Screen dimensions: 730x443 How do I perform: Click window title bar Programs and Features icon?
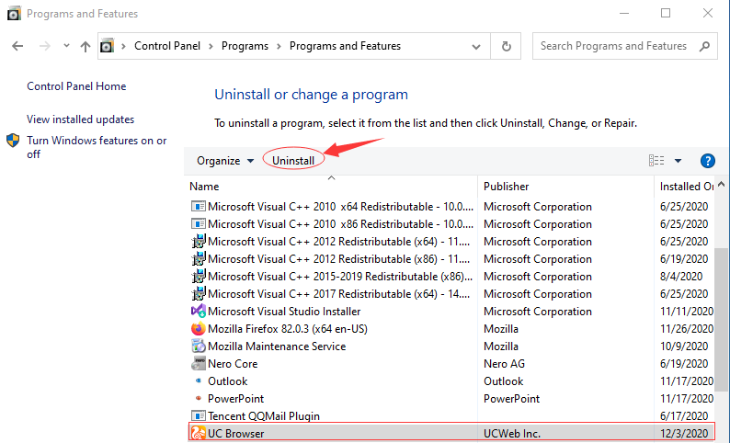tap(14, 14)
